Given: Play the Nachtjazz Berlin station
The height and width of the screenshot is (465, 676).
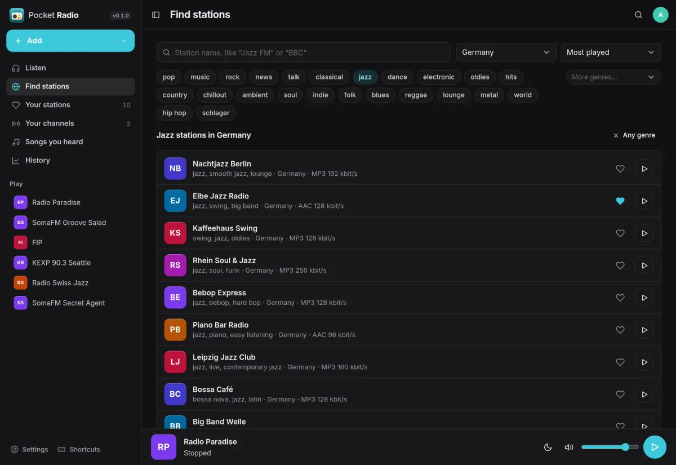Looking at the screenshot, I should tap(644, 169).
